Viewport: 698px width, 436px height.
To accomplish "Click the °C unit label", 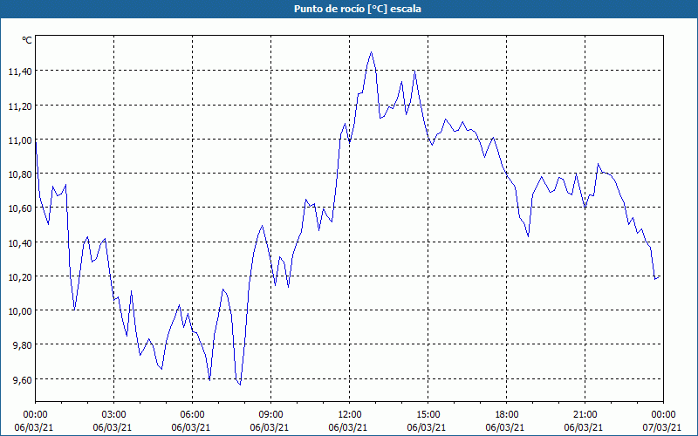I will [27, 40].
